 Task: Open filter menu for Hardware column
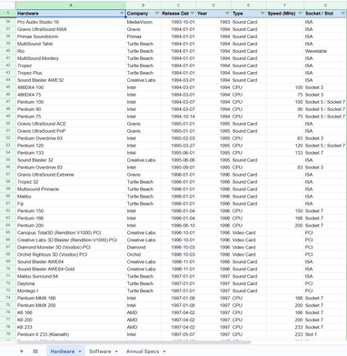pyautogui.click(x=122, y=14)
